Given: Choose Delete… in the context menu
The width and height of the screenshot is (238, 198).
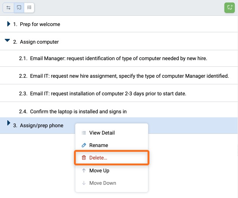Looking at the screenshot, I should click(x=112, y=158).
